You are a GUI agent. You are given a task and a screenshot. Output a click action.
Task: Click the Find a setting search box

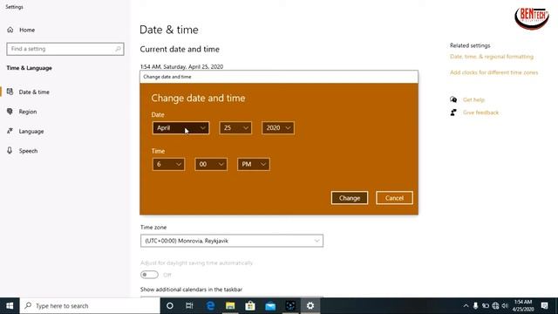pos(65,49)
